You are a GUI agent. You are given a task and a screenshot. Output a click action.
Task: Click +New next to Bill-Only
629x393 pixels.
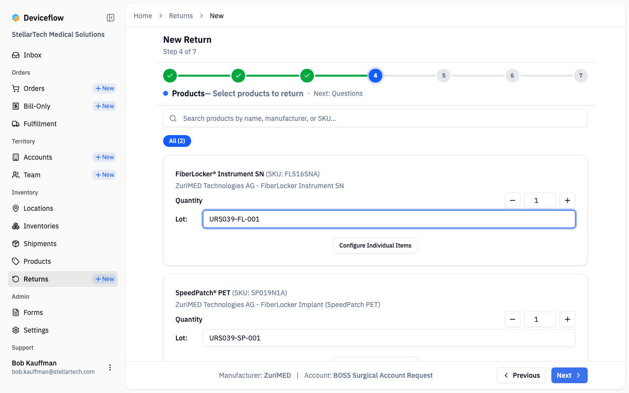click(x=105, y=106)
